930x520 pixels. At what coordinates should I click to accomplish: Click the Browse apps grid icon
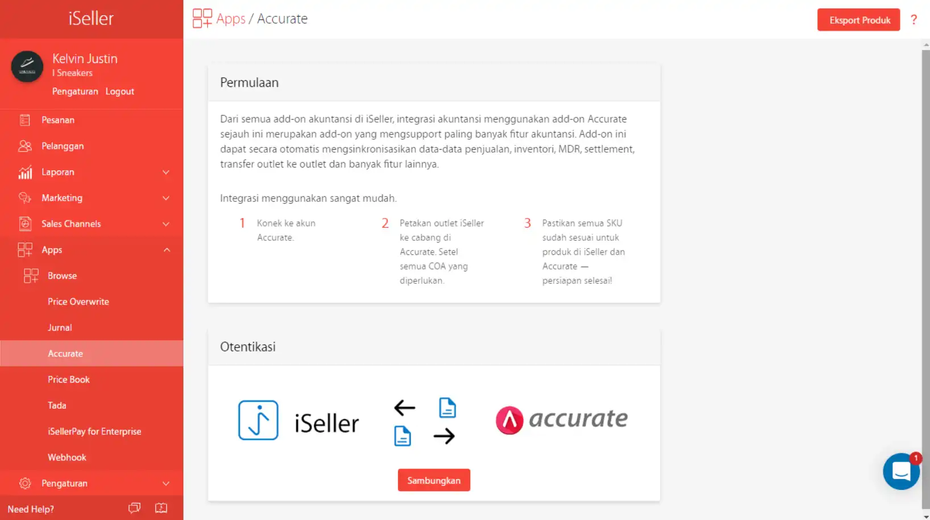click(x=31, y=276)
